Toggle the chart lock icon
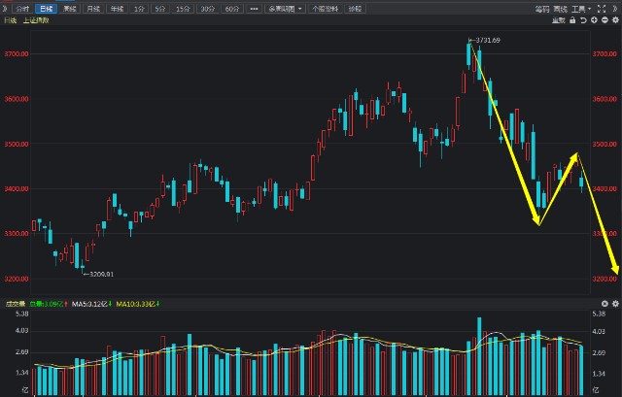 [x=572, y=20]
